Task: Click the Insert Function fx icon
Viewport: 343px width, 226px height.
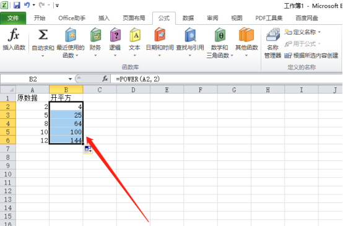Action: pyautogui.click(x=14, y=35)
